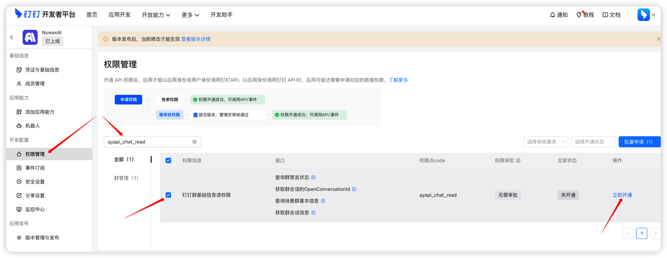
Task: Click the DingTalk developer platform logo
Action: tap(44, 14)
